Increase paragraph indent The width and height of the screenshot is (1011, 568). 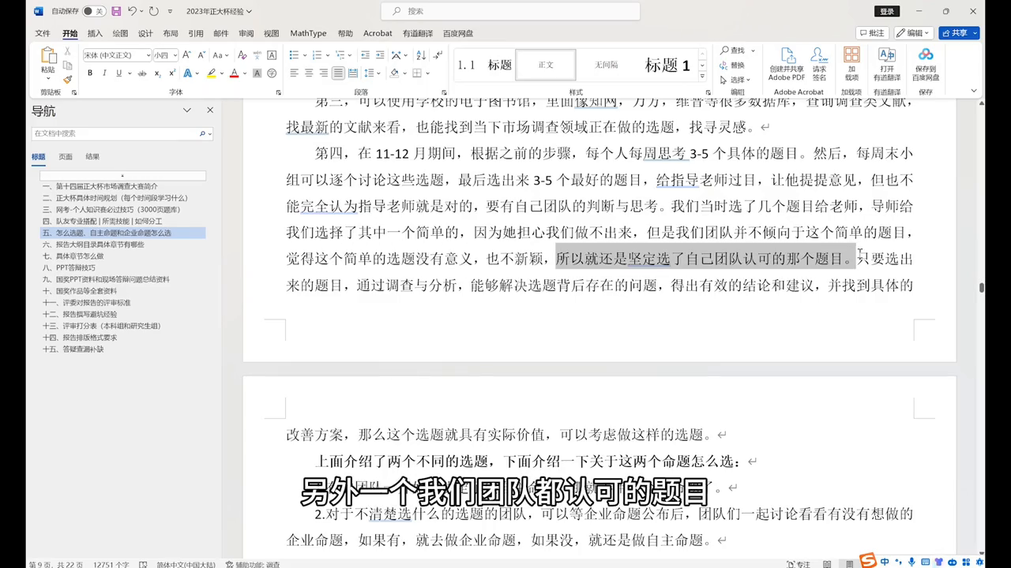click(x=381, y=55)
